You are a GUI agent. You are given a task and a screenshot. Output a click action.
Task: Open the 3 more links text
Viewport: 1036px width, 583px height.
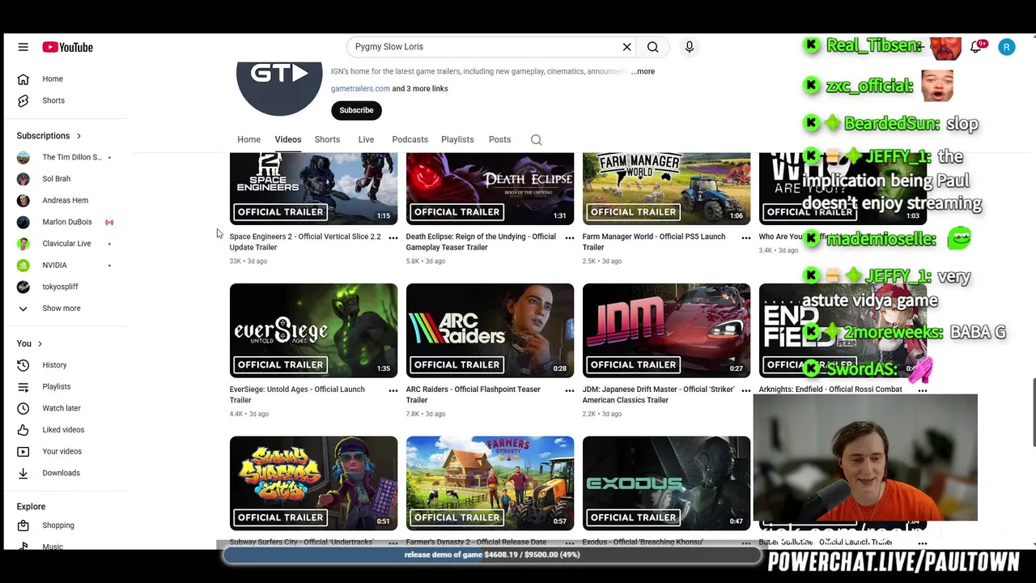pyautogui.click(x=420, y=88)
